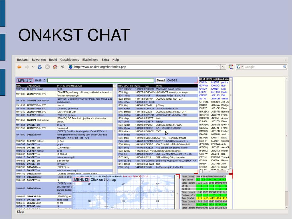Click the Google search field
Viewport: 292px width, 219px height.
pos(263,67)
